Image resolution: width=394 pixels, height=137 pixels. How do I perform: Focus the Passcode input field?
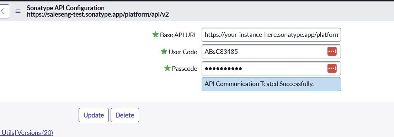(x=271, y=68)
